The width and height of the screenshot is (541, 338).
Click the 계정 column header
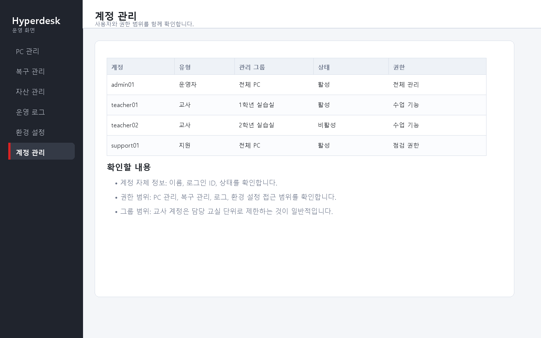click(x=141, y=66)
